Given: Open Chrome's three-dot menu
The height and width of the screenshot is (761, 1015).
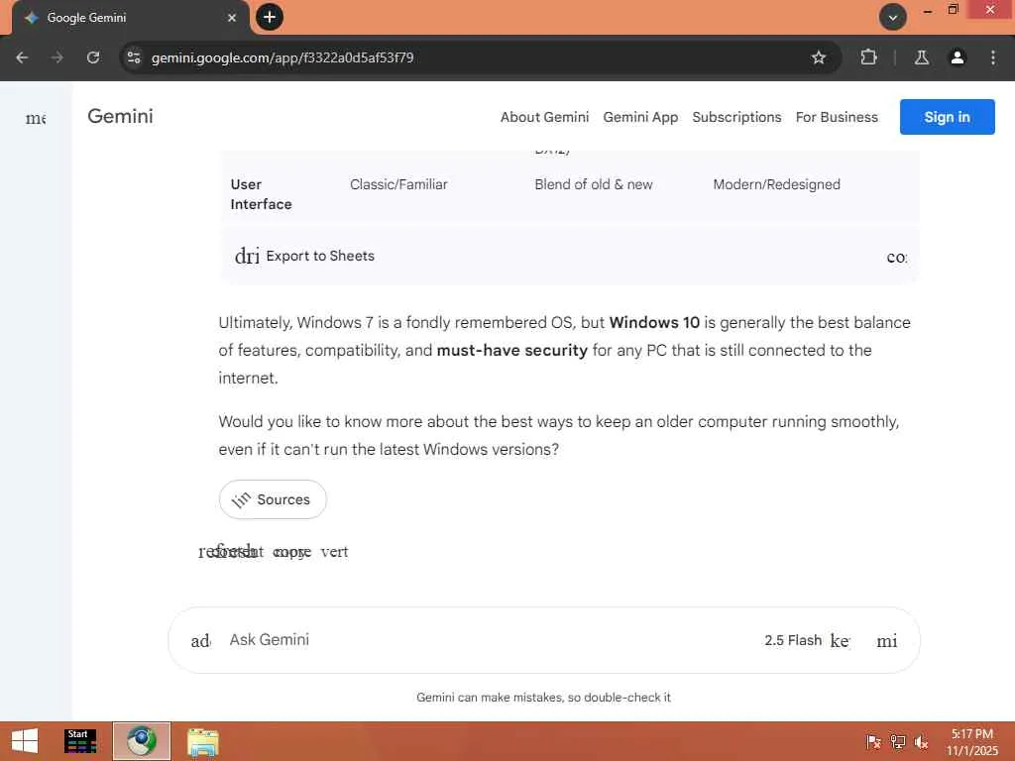Looking at the screenshot, I should pos(993,57).
